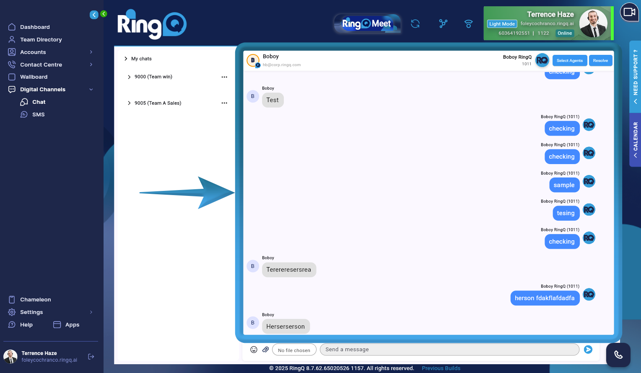Screen dimensions: 641x373
Task: Open the Team Directory menu item
Action: pos(40,39)
